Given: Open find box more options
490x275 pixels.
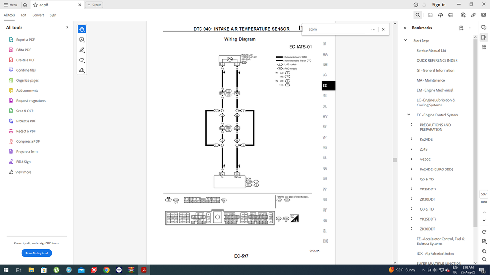Looking at the screenshot, I should (x=373, y=29).
